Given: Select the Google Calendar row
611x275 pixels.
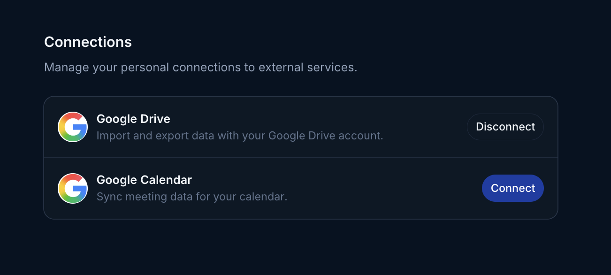Looking at the screenshot, I should (x=300, y=188).
